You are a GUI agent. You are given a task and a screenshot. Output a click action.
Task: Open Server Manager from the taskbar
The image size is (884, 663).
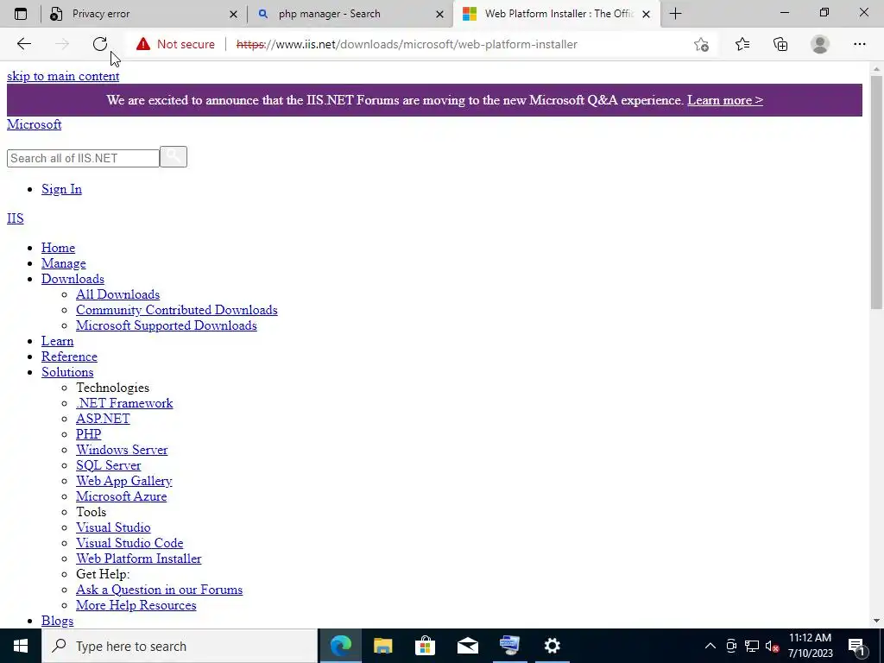pos(509,646)
